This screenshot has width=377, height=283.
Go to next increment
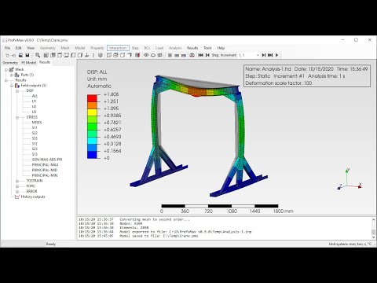[x=264, y=55]
